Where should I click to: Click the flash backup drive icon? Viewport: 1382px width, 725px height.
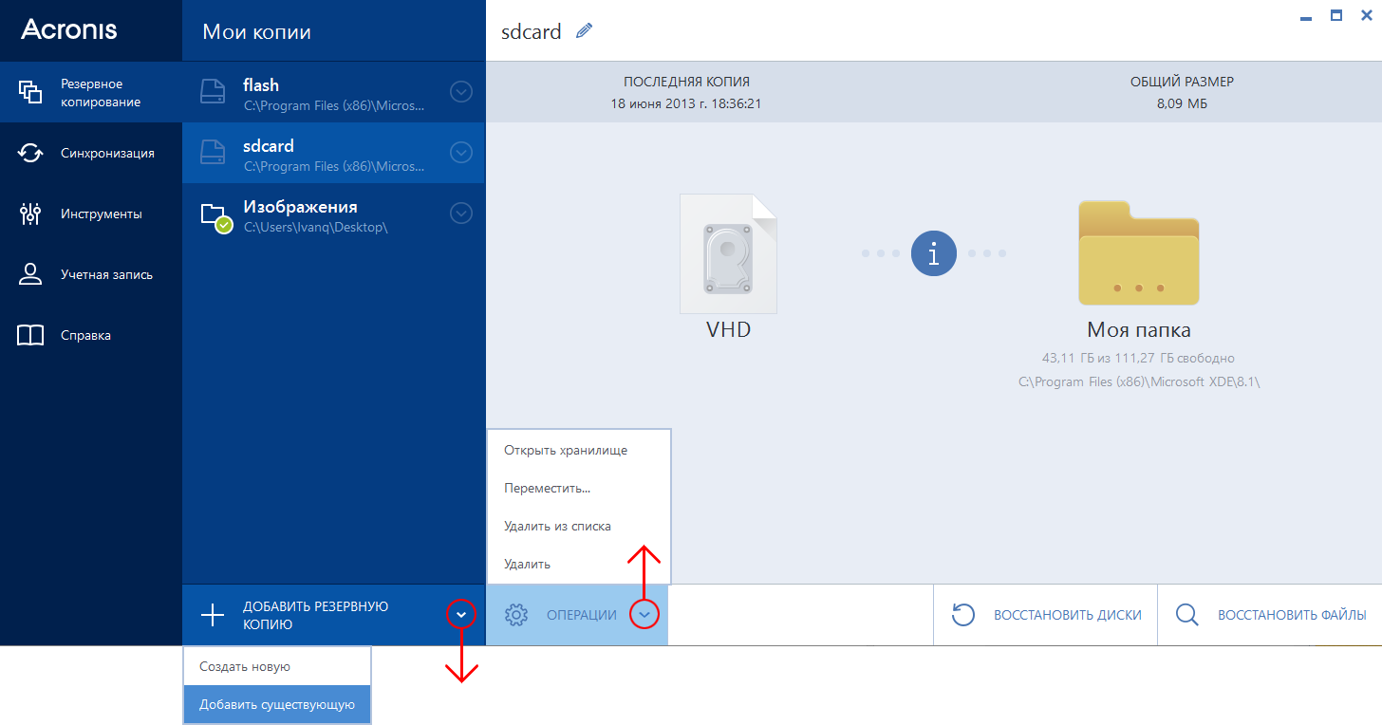(213, 92)
